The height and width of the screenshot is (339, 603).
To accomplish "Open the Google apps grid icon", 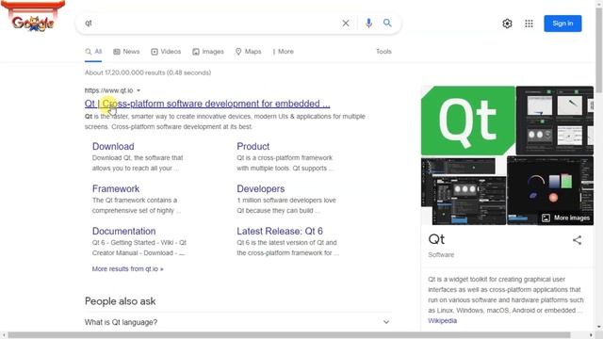I will (529, 24).
